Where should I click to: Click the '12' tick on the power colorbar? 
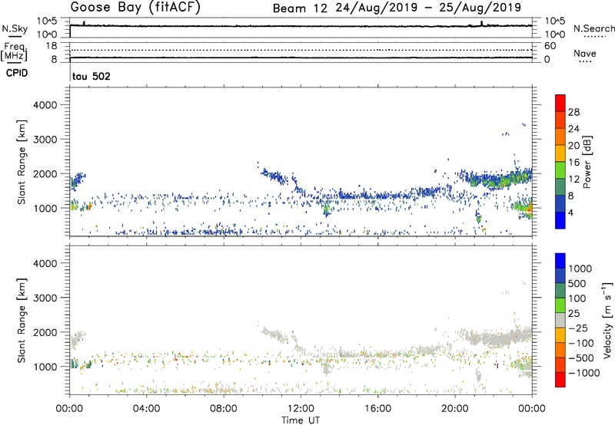click(573, 180)
